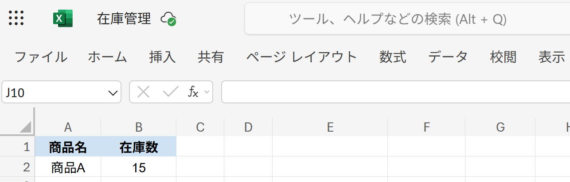Switch to the ホーム tab
This screenshot has height=182, width=570.
pos(107,57)
